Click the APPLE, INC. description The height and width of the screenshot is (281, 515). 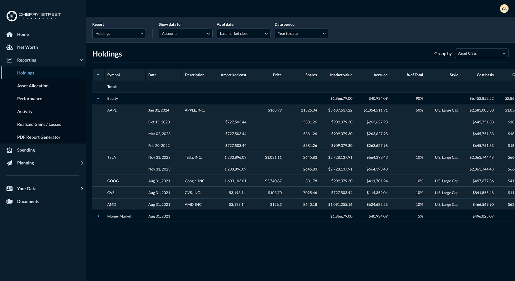[x=195, y=110]
